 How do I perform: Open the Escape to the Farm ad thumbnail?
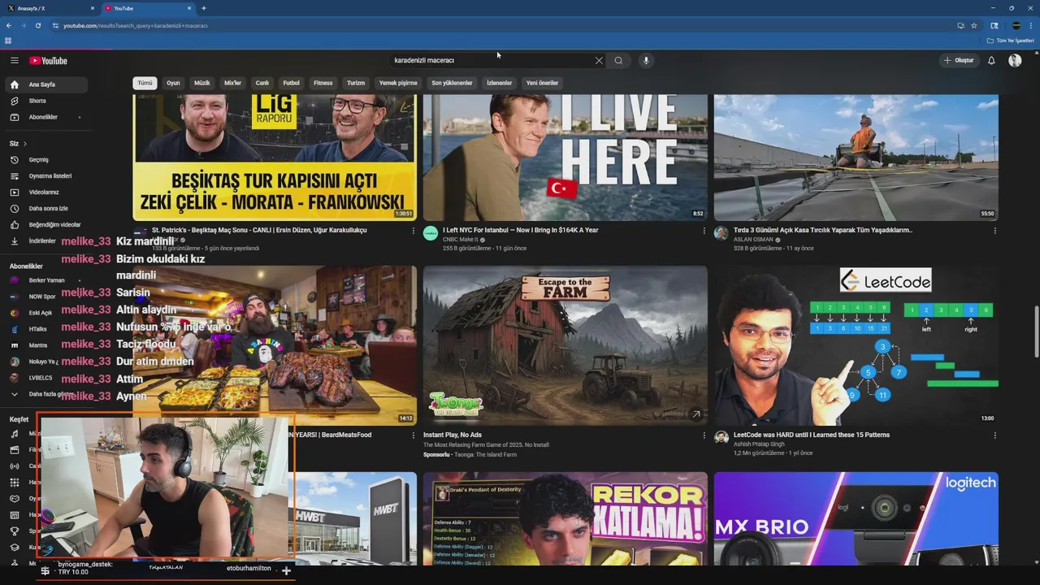pyautogui.click(x=565, y=345)
